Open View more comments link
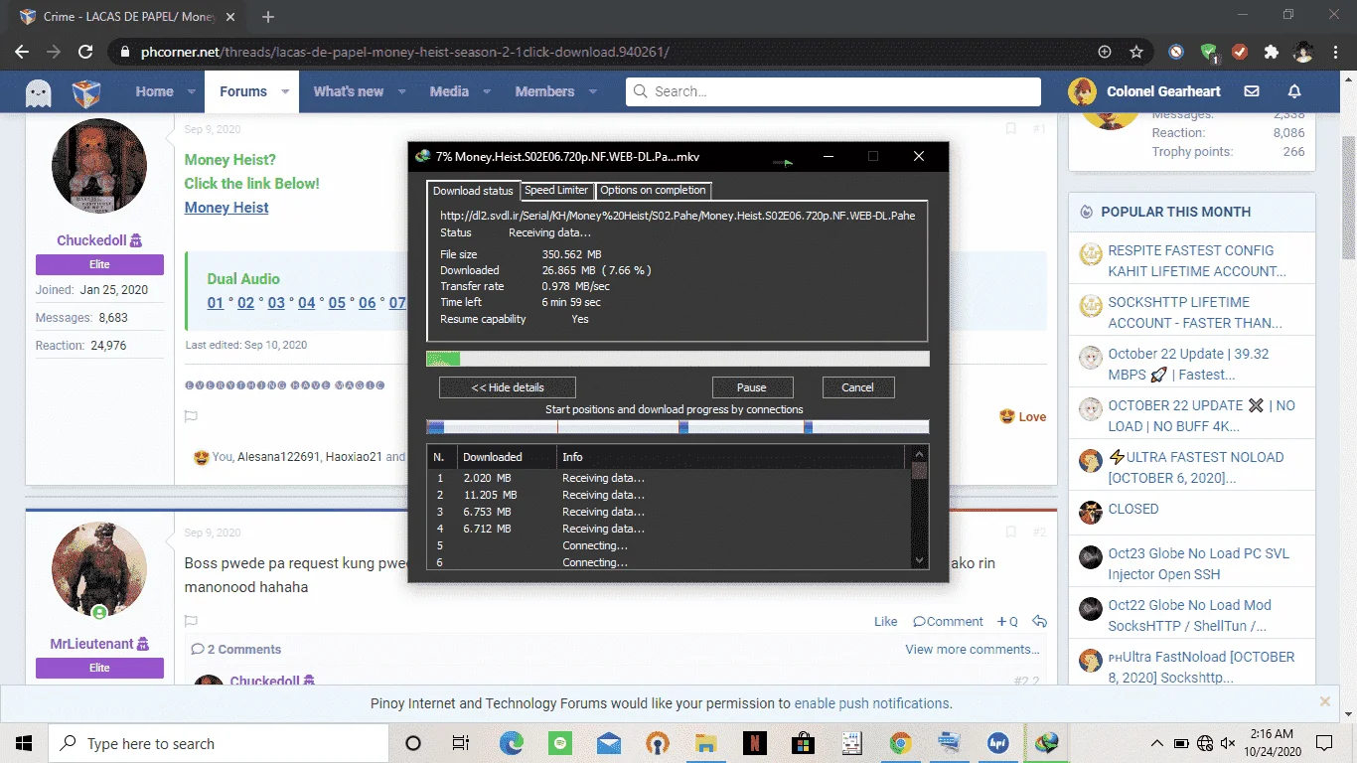This screenshot has height=763, width=1357. point(972,650)
